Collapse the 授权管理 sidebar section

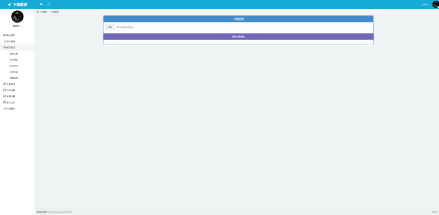coord(18,48)
